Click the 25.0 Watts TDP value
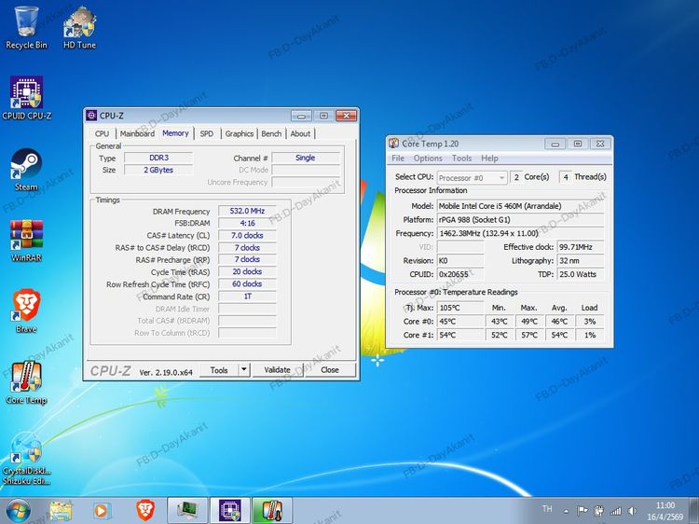Viewport: 699px width, 524px height. [x=581, y=274]
